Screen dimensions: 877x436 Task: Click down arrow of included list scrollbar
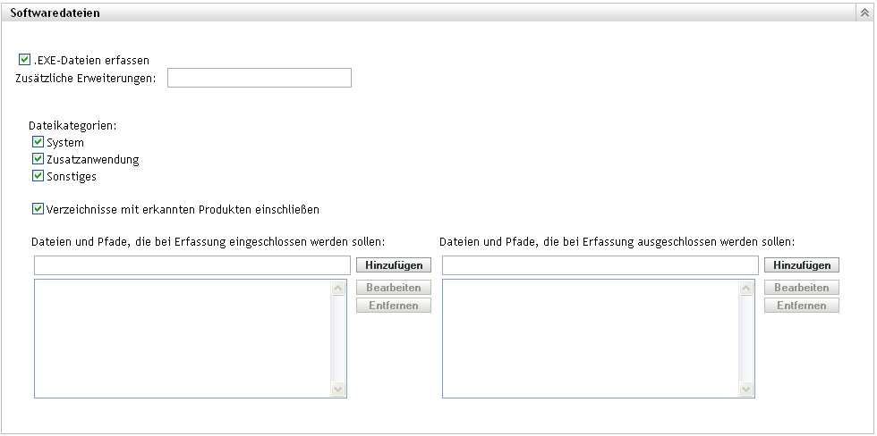[338, 389]
